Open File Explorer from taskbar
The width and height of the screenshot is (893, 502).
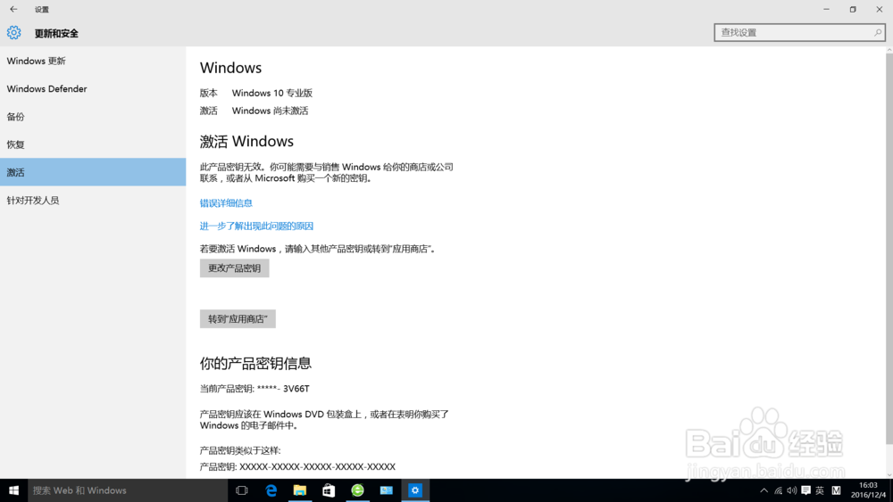tap(299, 490)
